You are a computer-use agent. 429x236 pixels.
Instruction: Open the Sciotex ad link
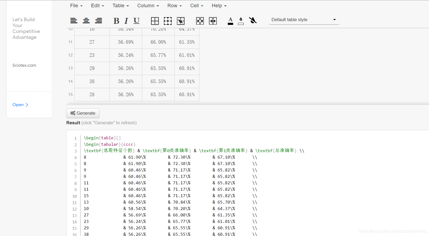click(20, 105)
